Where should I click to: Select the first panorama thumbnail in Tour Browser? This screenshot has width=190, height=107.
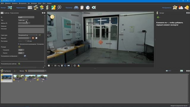pos(7,78)
